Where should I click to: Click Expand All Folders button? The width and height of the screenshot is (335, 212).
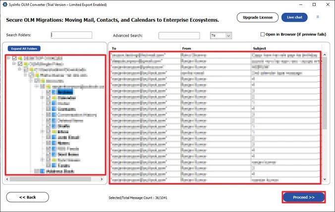[x=24, y=49]
